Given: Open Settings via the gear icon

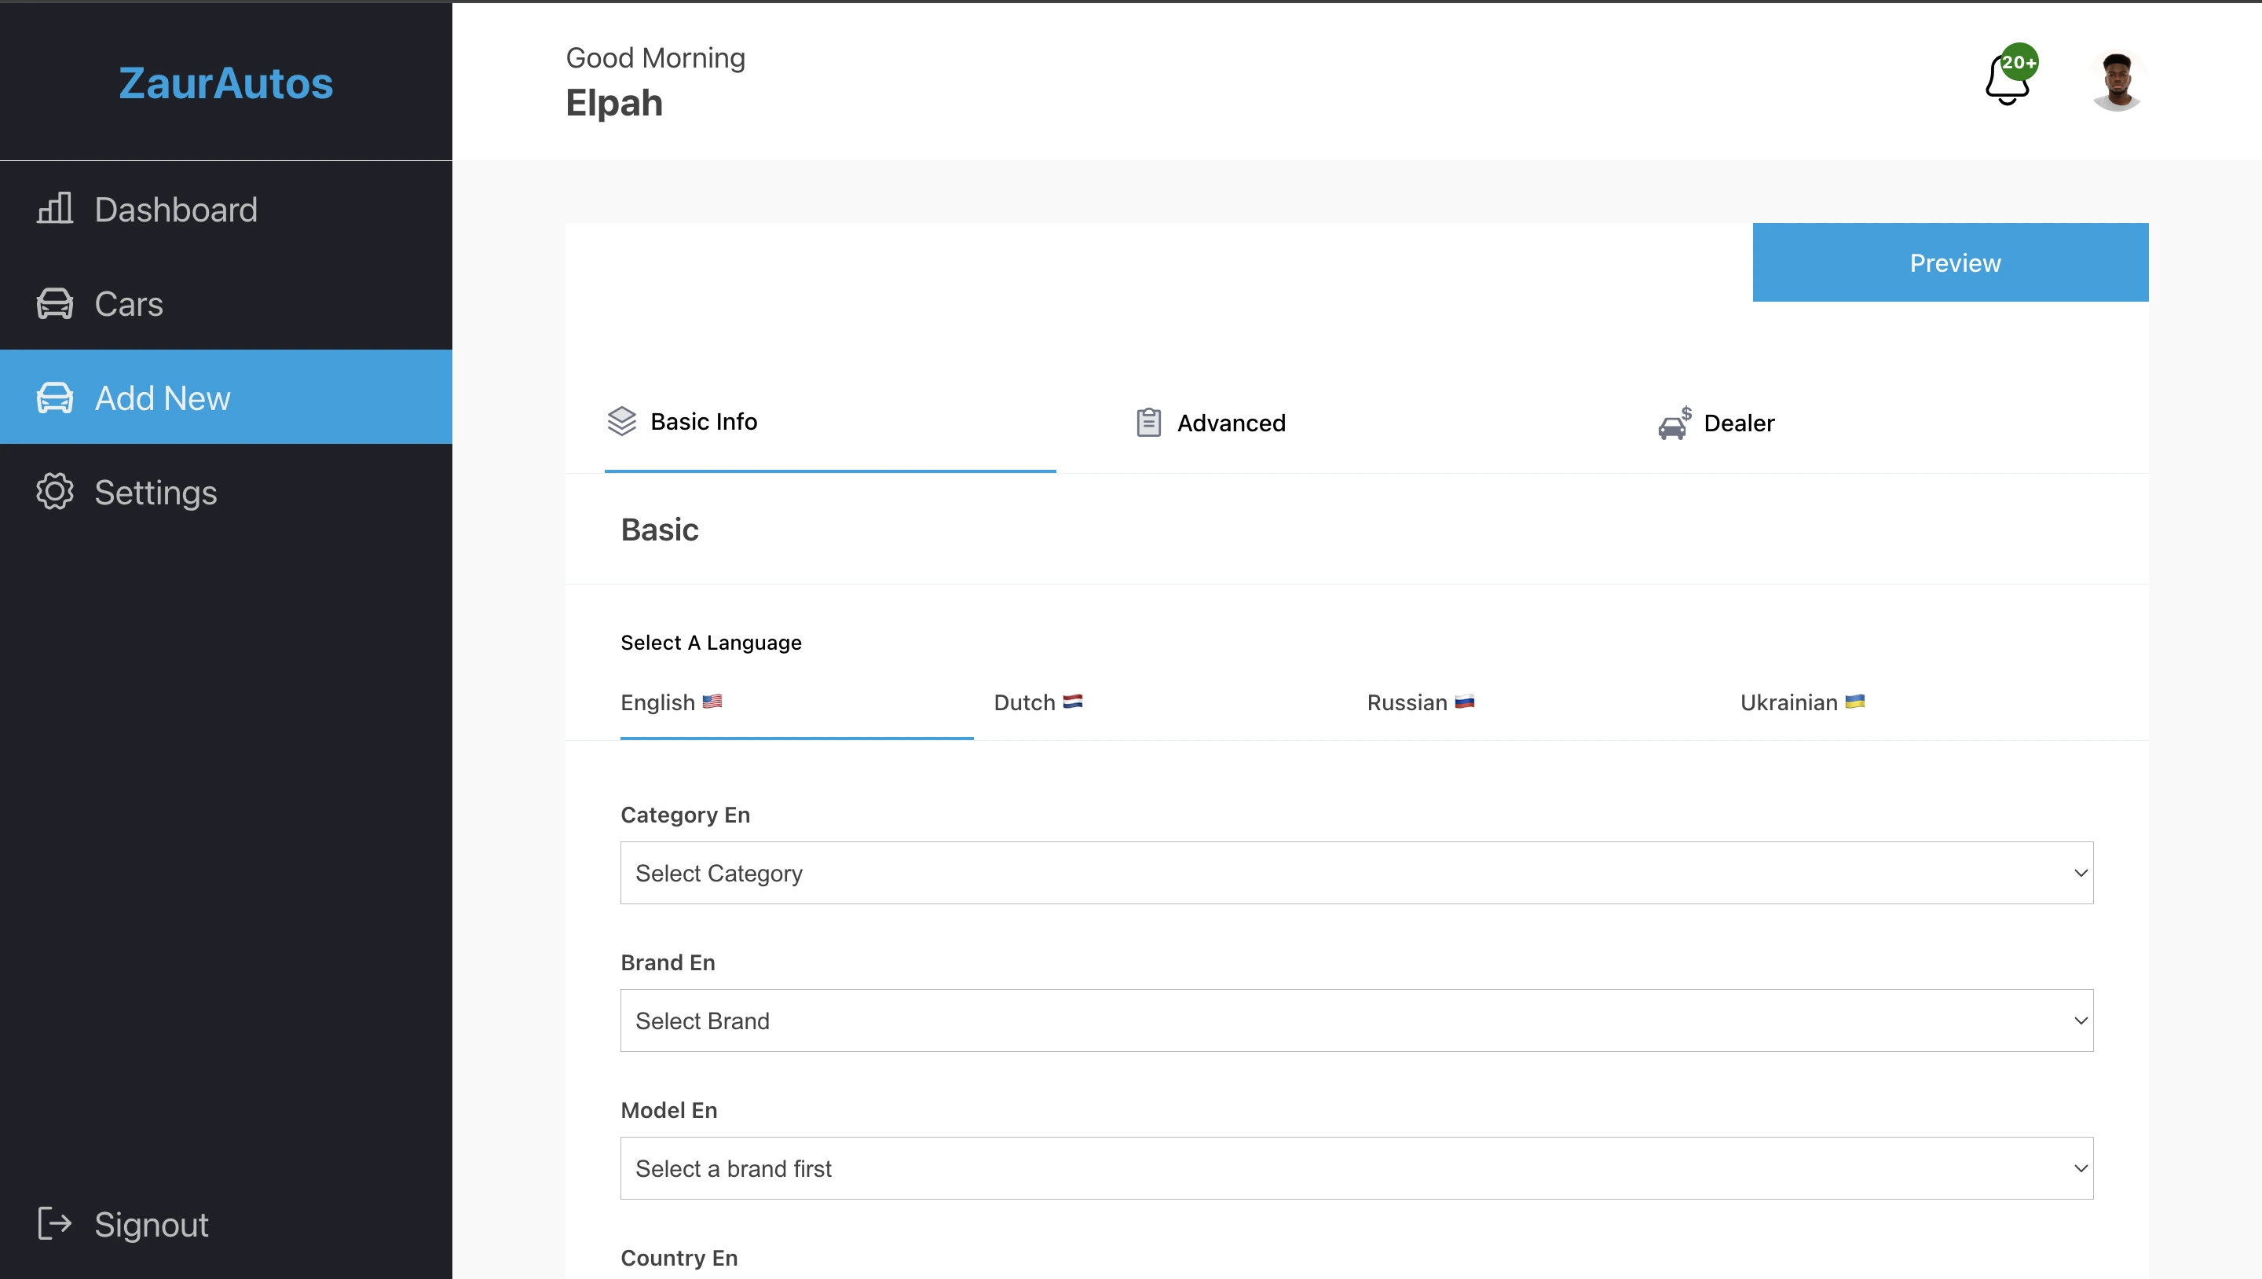Looking at the screenshot, I should [54, 492].
